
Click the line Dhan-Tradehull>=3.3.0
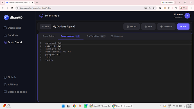pos(58,52)
